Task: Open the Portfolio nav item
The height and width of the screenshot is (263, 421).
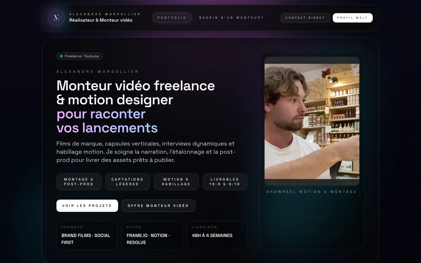Action: (x=172, y=18)
